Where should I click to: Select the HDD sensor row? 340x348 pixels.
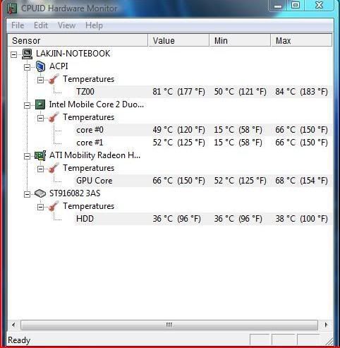[204, 219]
